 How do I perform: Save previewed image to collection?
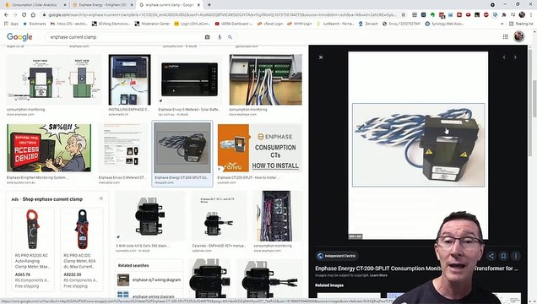click(x=503, y=256)
